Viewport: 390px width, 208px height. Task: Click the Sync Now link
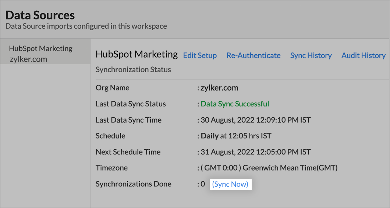(x=230, y=184)
